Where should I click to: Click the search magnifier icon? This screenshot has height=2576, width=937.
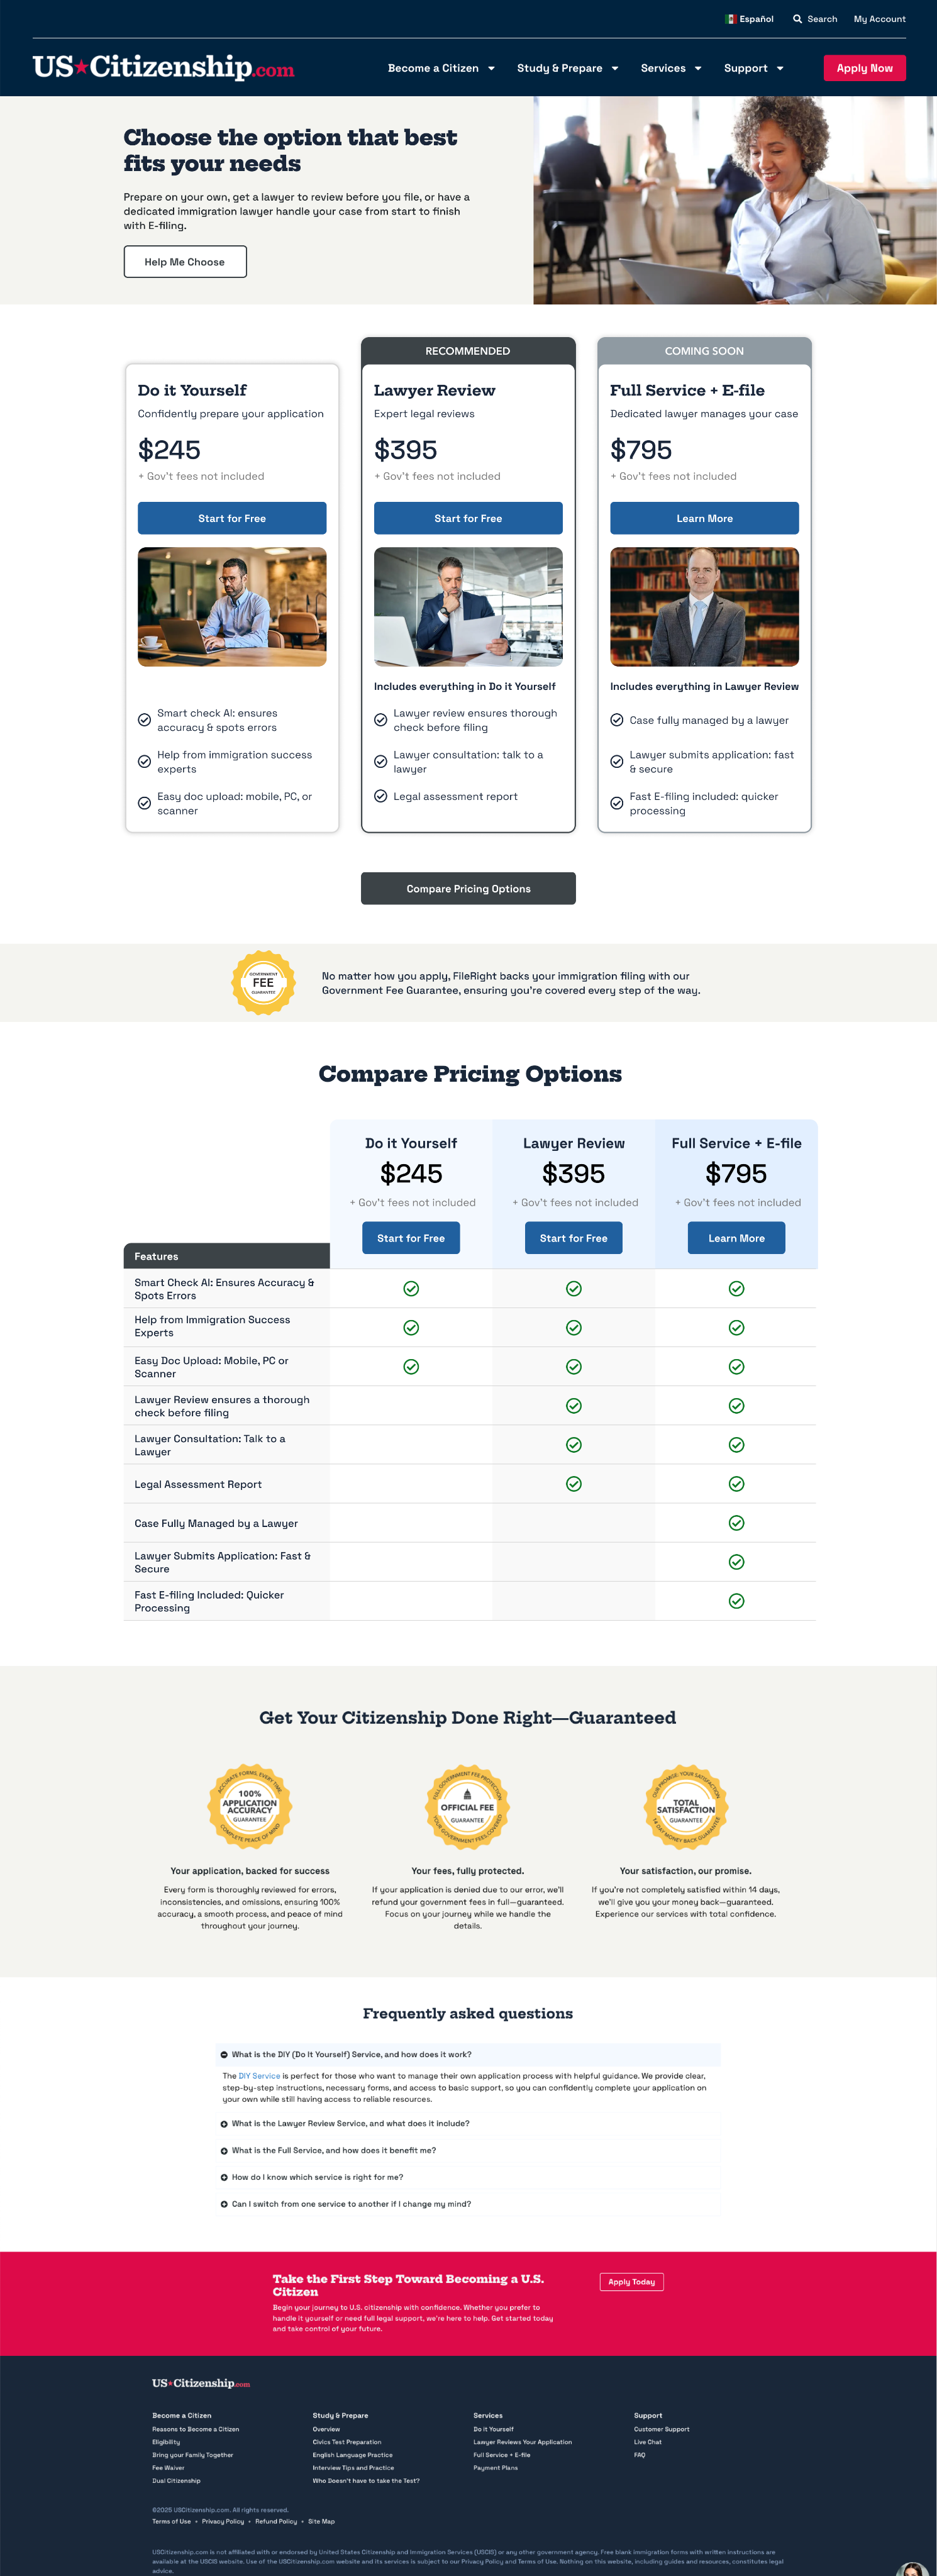pos(797,19)
